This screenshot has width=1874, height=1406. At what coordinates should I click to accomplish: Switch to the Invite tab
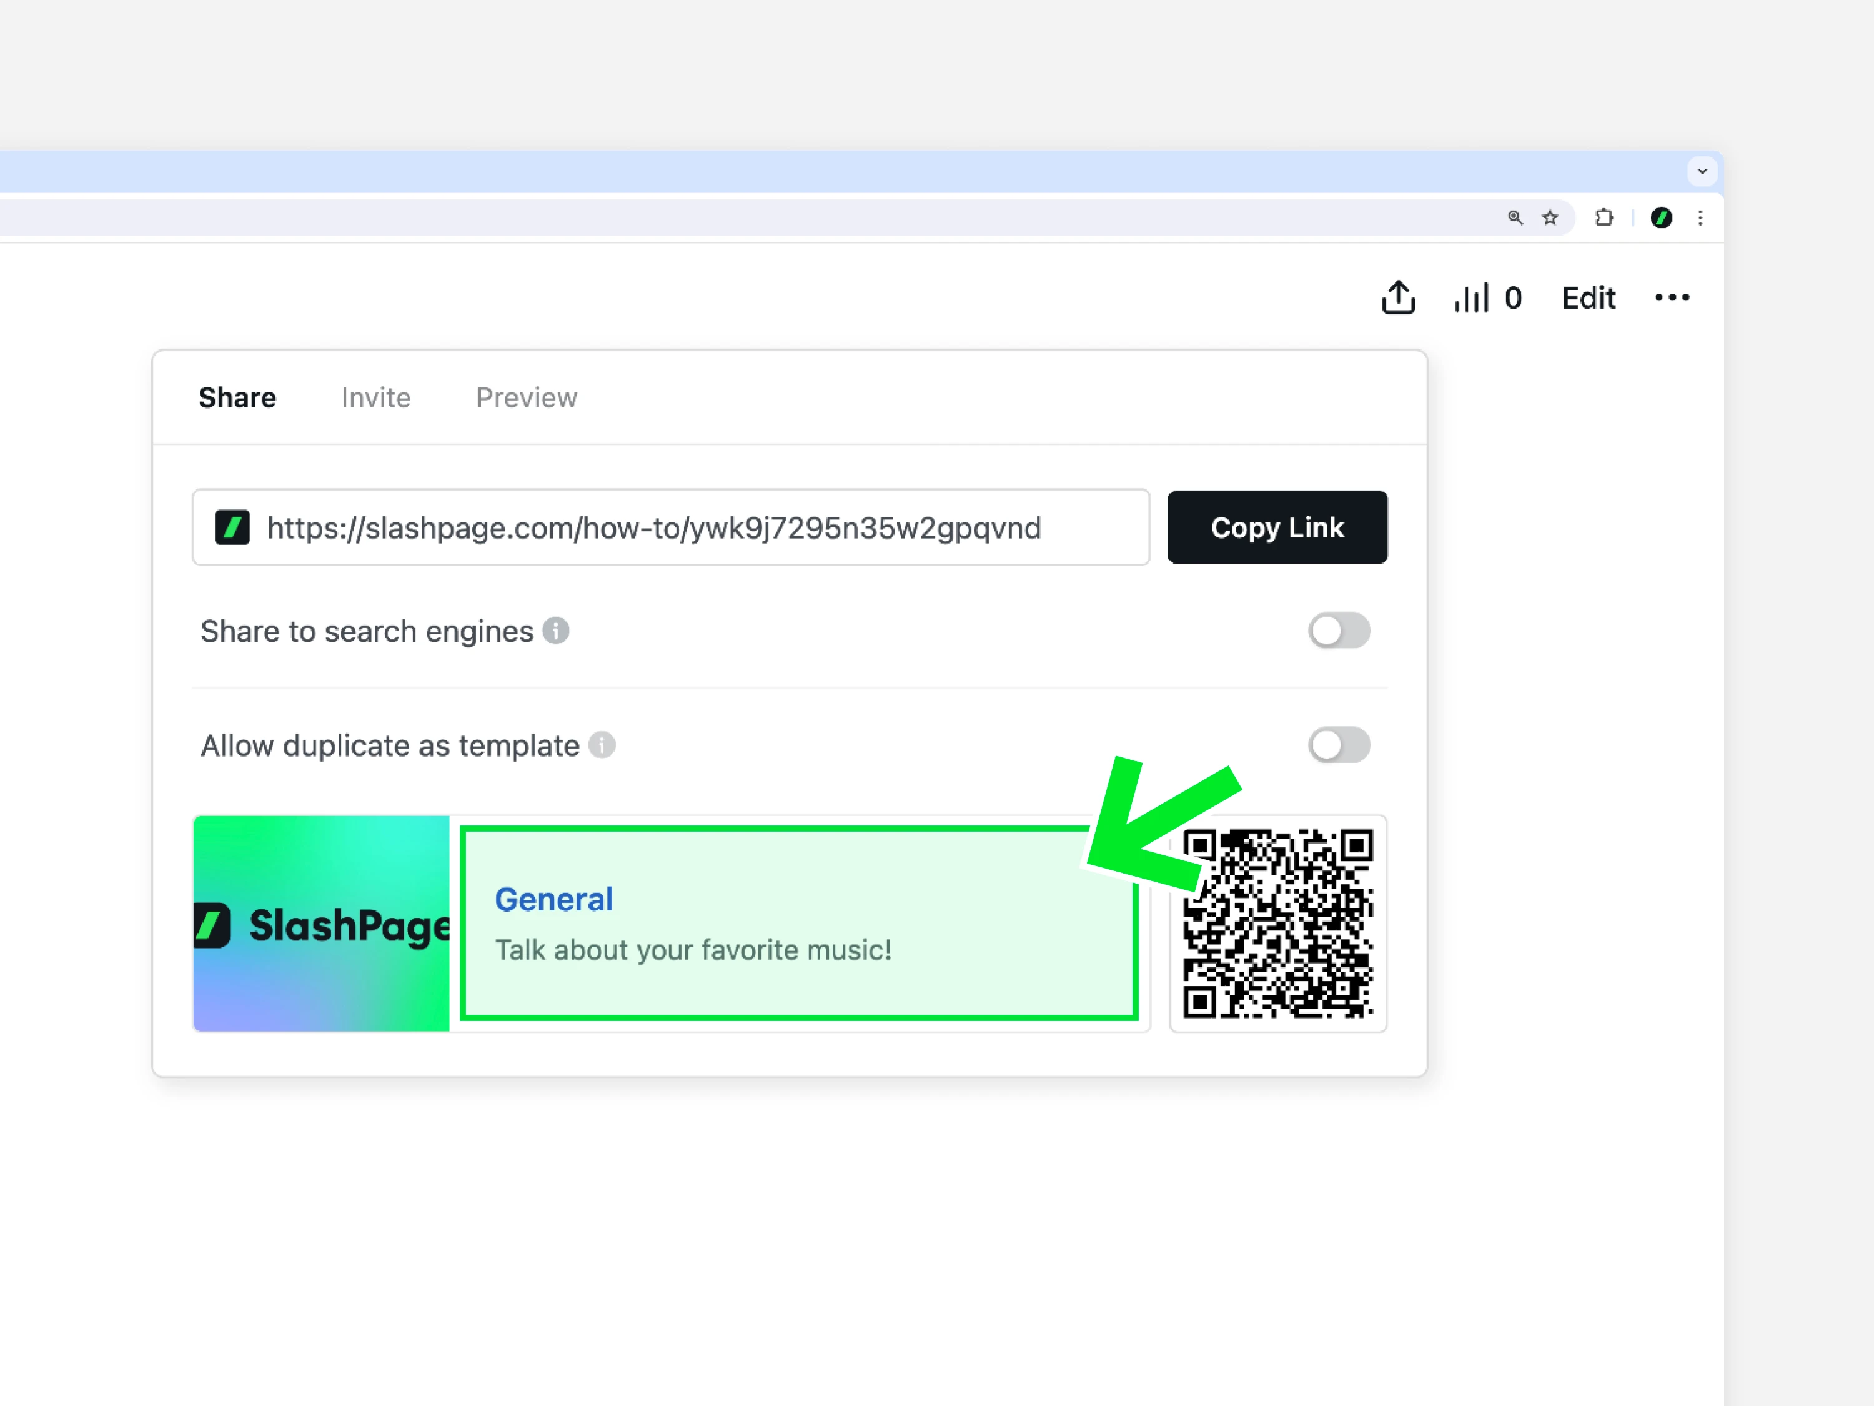coord(376,397)
